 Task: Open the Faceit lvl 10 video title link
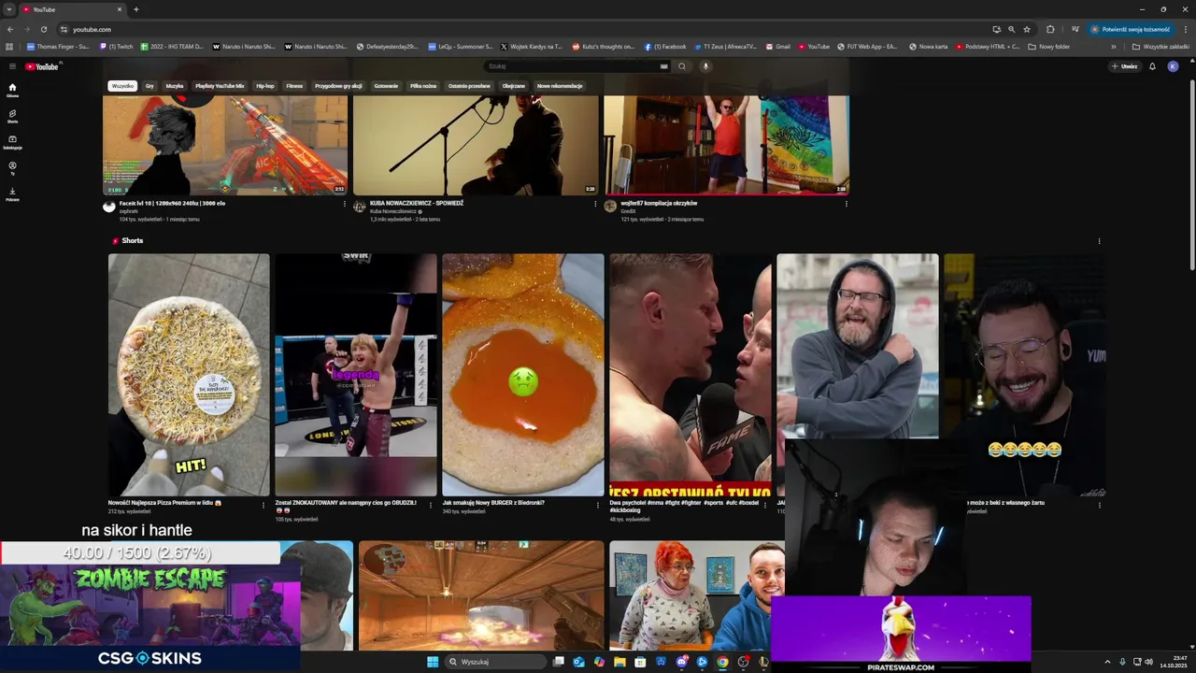172,203
